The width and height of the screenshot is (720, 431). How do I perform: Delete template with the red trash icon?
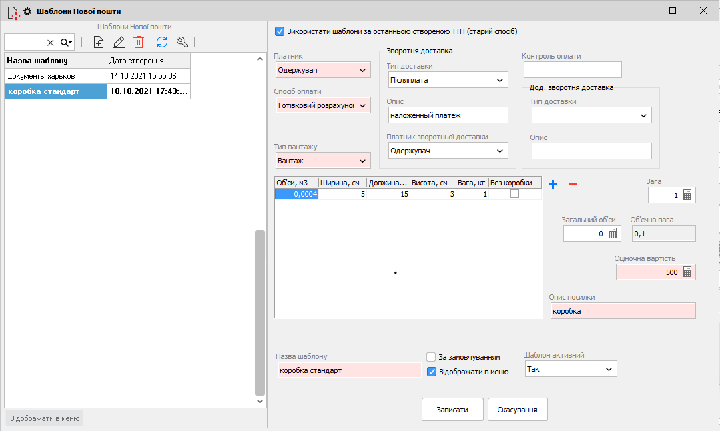coord(139,42)
